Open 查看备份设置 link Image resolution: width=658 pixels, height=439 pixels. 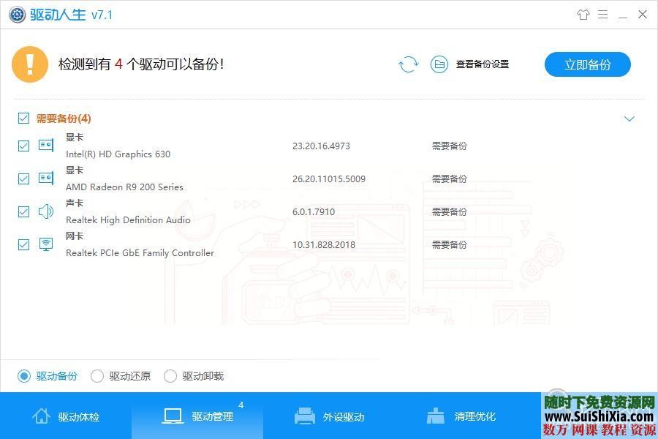click(481, 64)
